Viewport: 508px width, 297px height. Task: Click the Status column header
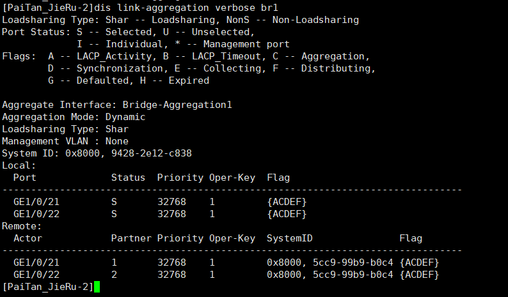(128, 178)
